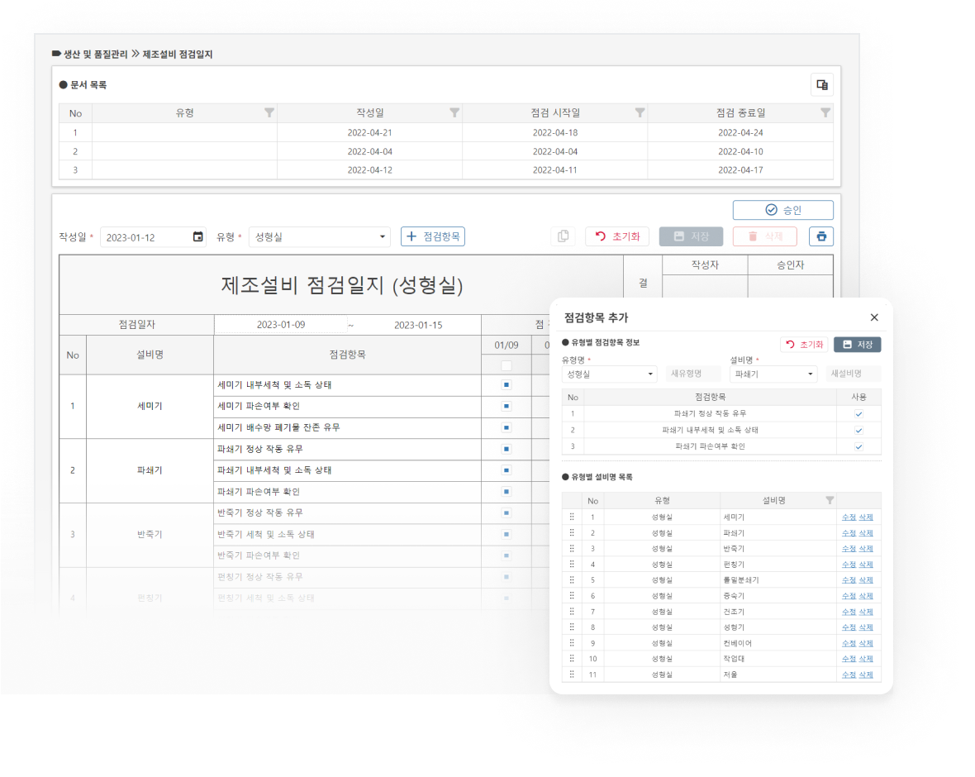This screenshot has width=975, height=777.
Task: Grab drag handle of 편칭기 row in list
Action: tap(572, 565)
